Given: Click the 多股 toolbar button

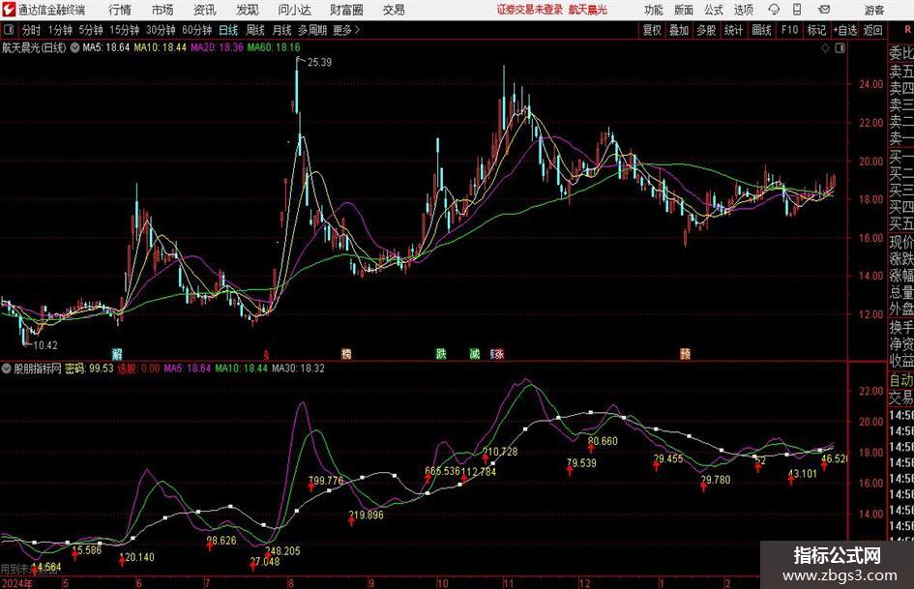Looking at the screenshot, I should coord(706,30).
